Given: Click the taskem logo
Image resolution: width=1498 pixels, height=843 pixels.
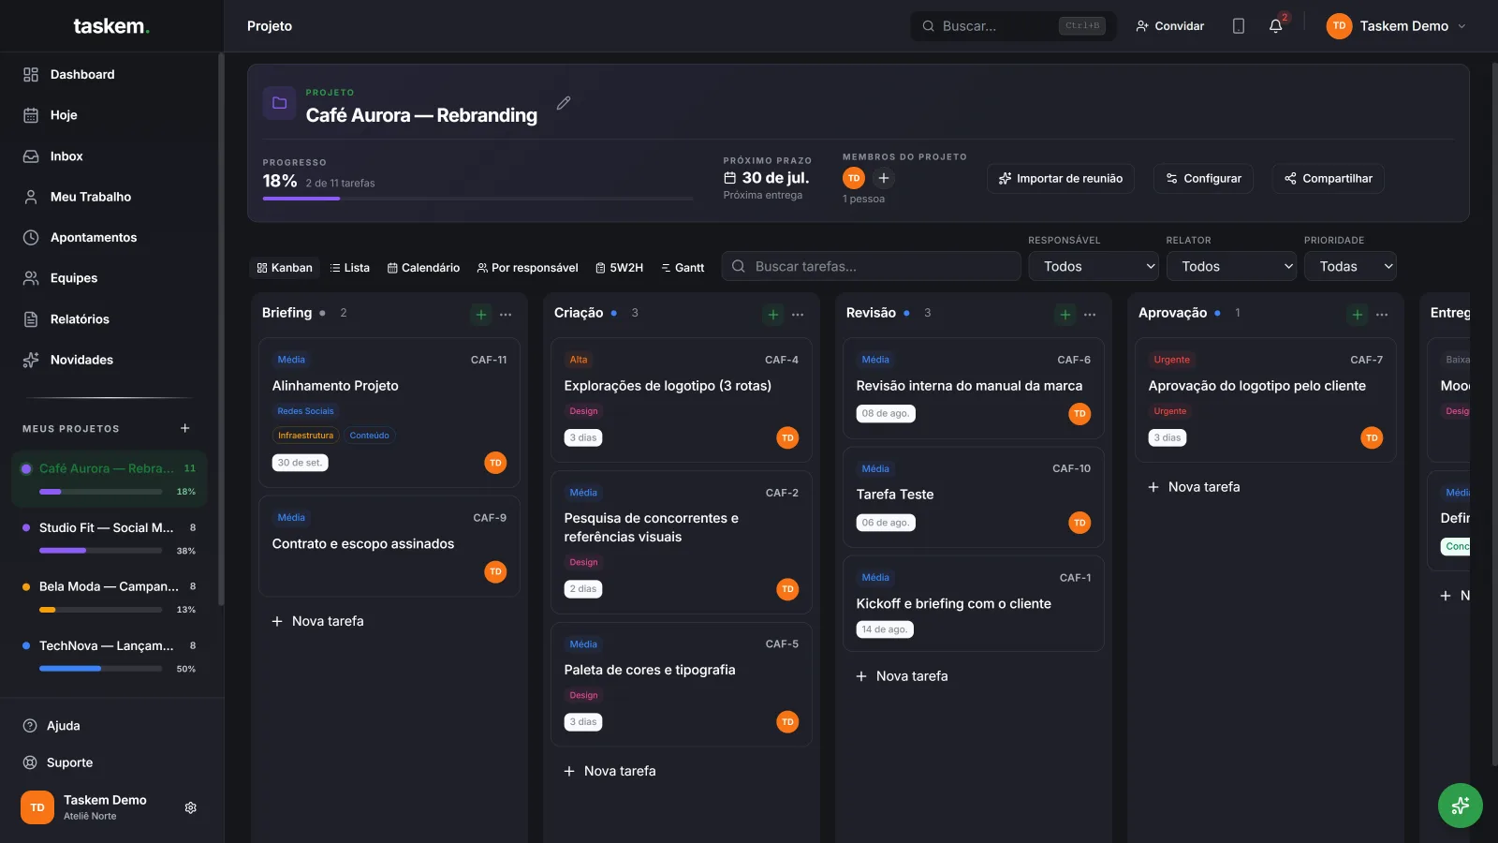Looking at the screenshot, I should coord(111,26).
